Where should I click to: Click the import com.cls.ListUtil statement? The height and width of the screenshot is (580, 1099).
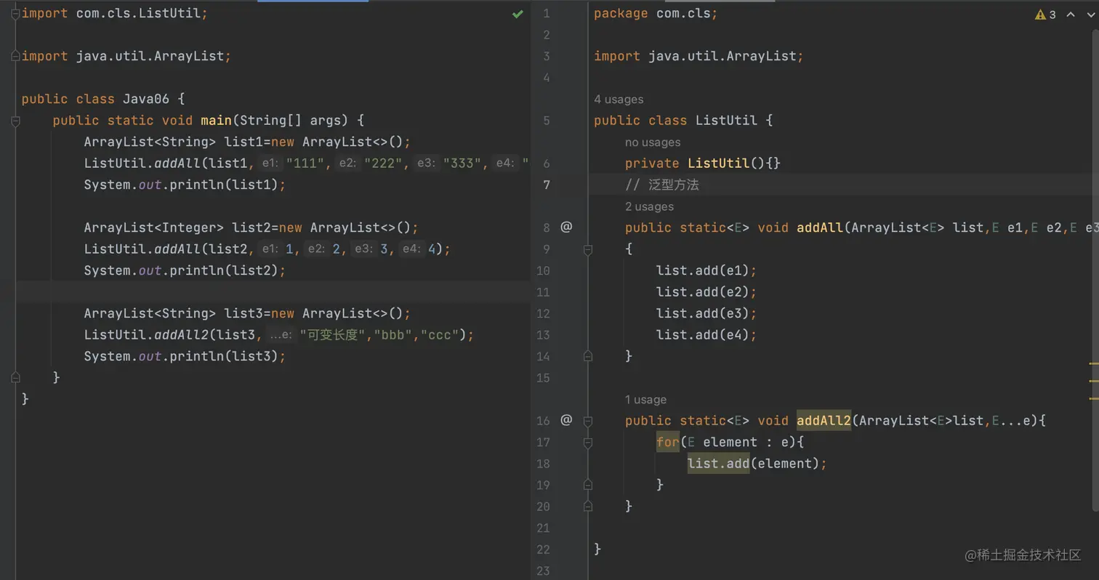(x=115, y=13)
